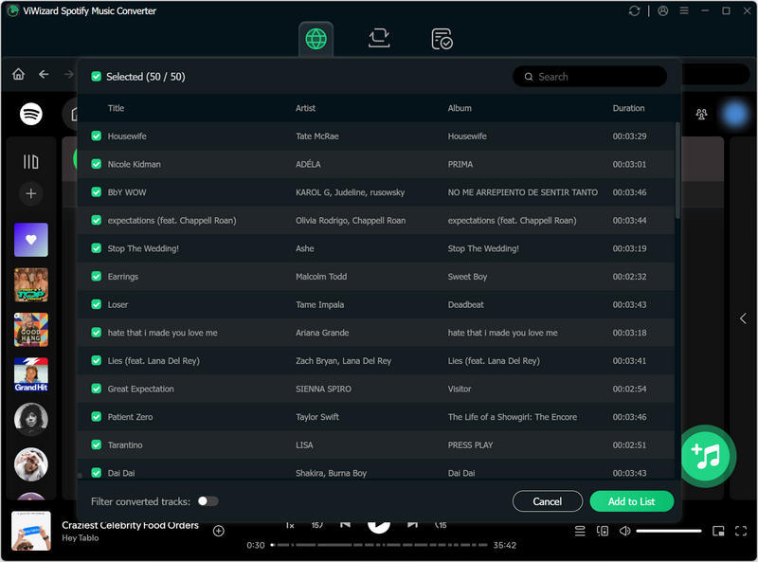This screenshot has width=758, height=562.
Task: Uncheck the Stop The Wedding! track checkbox
Action: [x=97, y=248]
